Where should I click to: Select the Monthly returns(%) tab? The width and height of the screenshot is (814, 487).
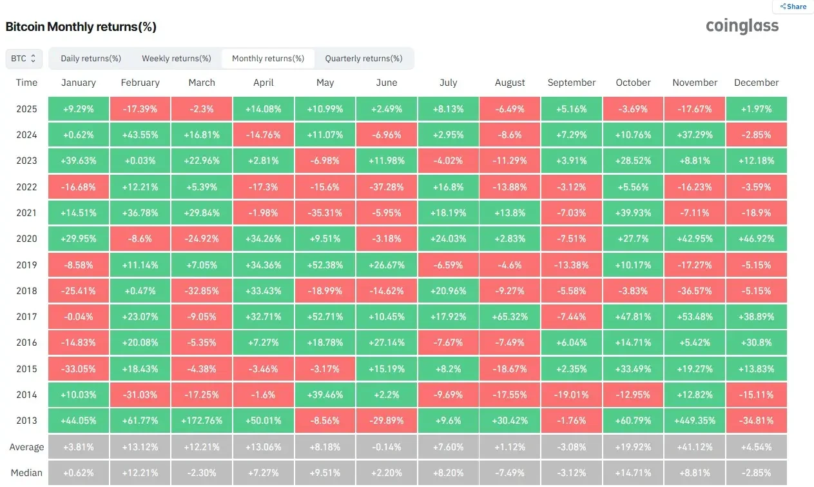coord(268,59)
